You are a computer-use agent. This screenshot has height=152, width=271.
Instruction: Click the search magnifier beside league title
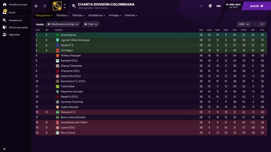tap(74, 6)
